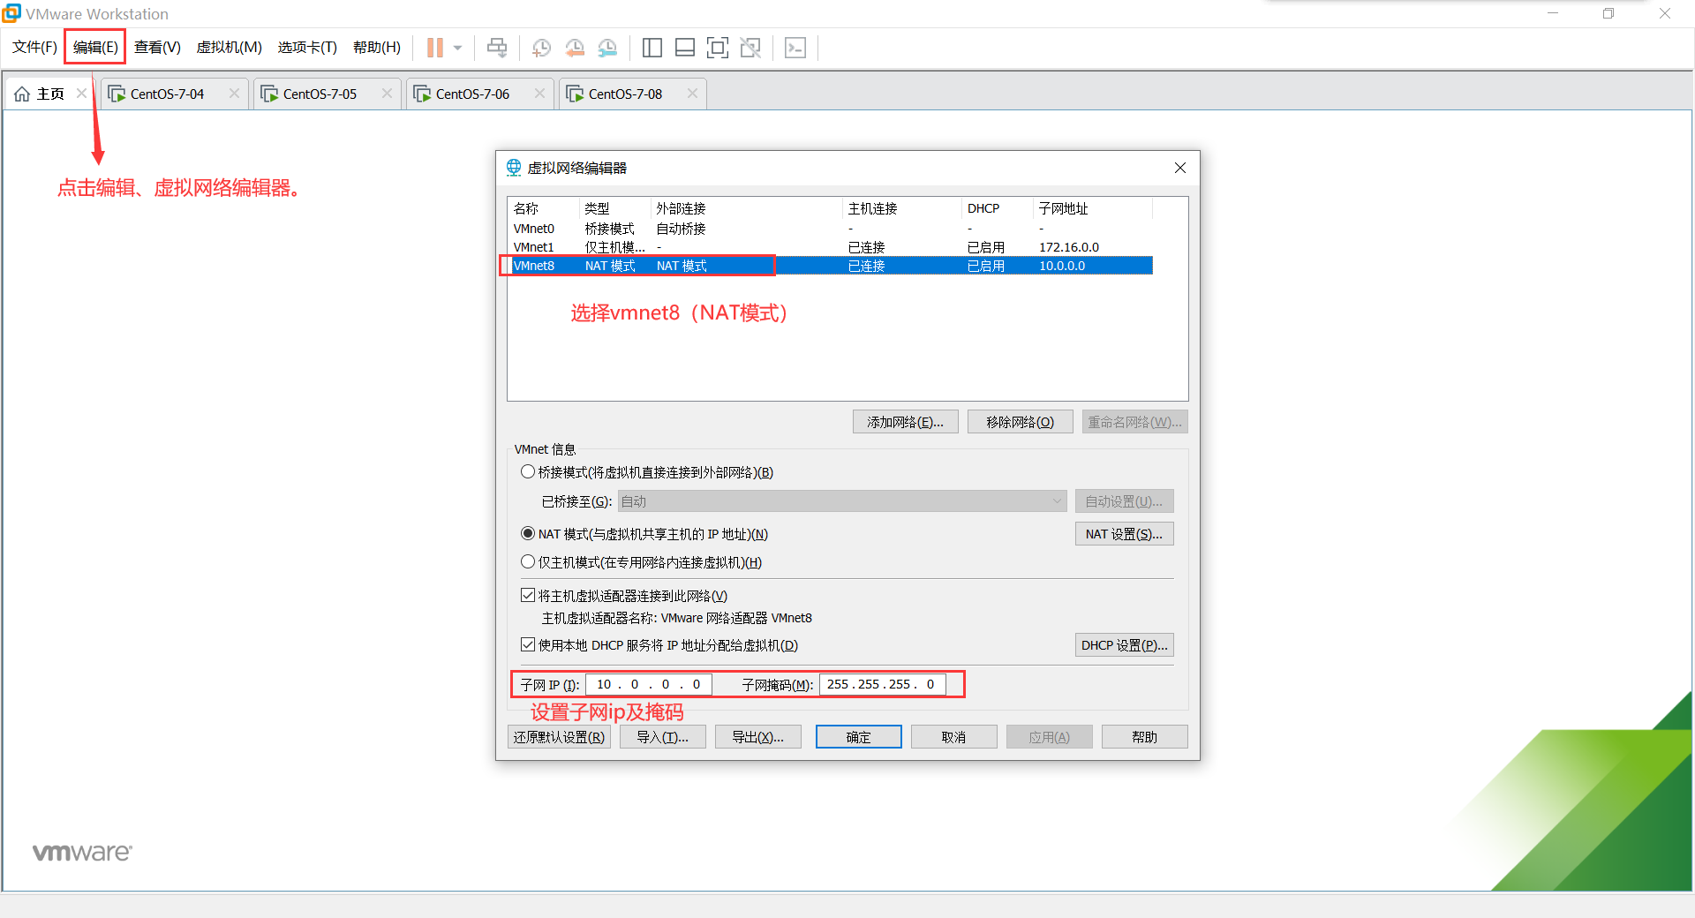This screenshot has width=1695, height=918.
Task: Click the 子网地址 column header
Action: 1092,208
